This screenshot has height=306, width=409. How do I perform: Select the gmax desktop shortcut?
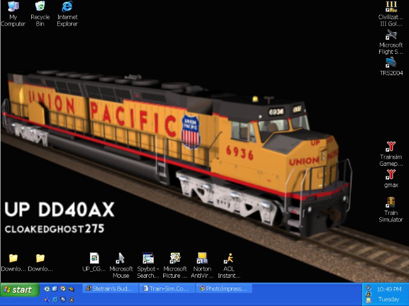(x=391, y=178)
